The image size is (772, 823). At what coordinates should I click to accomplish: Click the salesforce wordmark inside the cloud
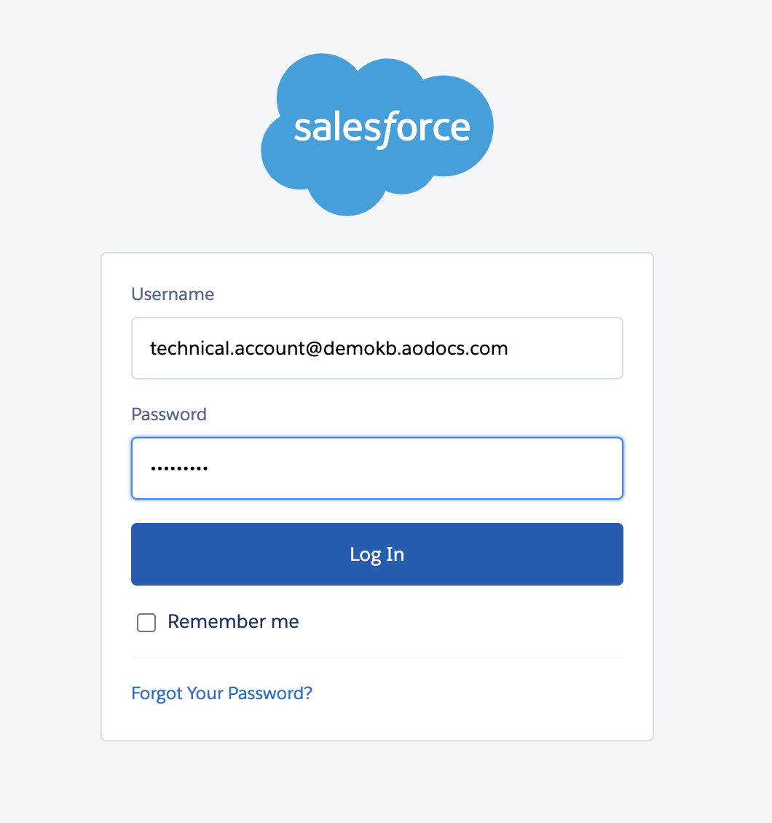(x=382, y=128)
